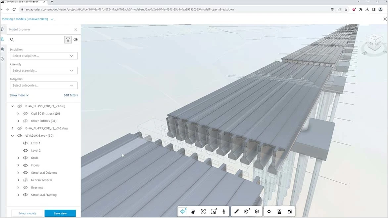Open viewer settings with the gear icon

point(269,211)
